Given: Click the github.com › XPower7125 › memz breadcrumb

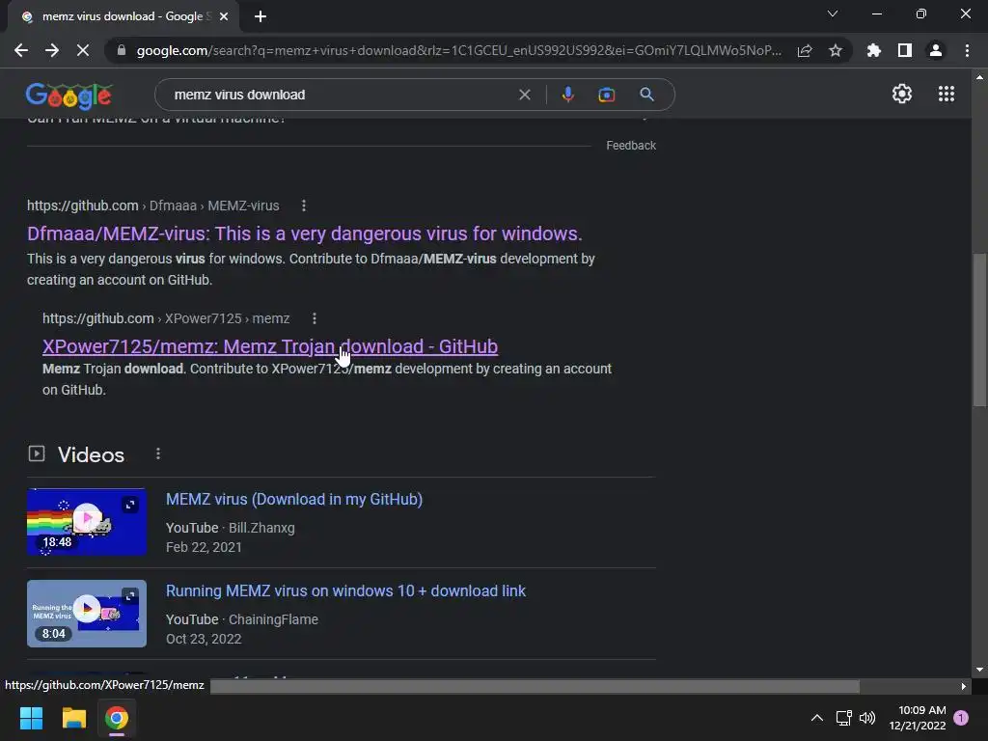Looking at the screenshot, I should [x=166, y=318].
